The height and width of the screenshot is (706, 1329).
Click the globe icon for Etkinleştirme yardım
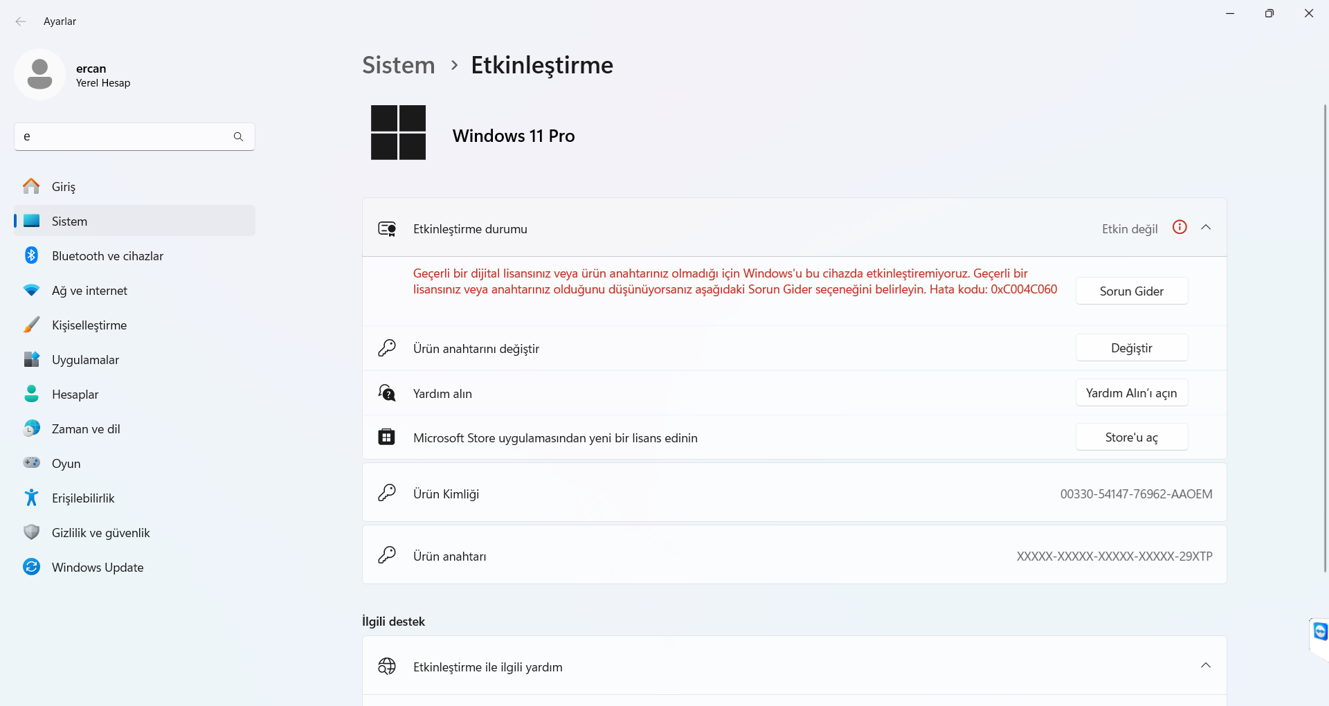tap(387, 666)
